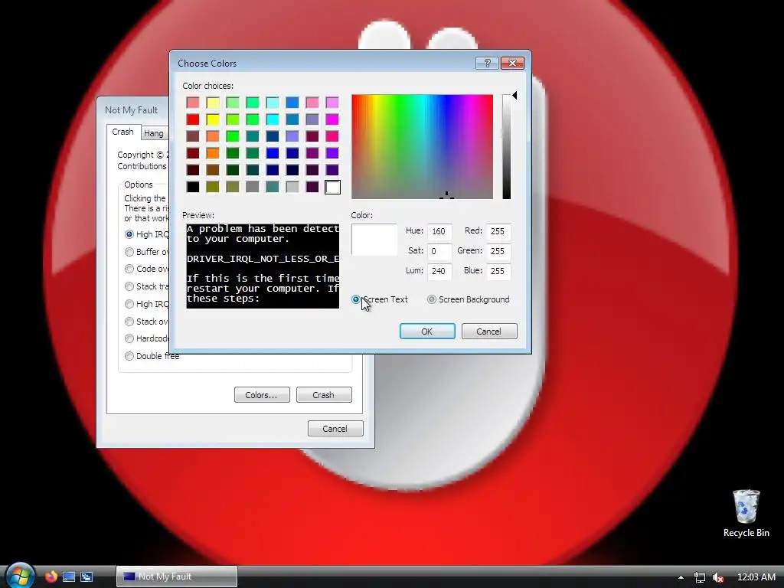784x588 pixels.
Task: Click the black-to-white luminance gradient bar
Action: [x=507, y=146]
